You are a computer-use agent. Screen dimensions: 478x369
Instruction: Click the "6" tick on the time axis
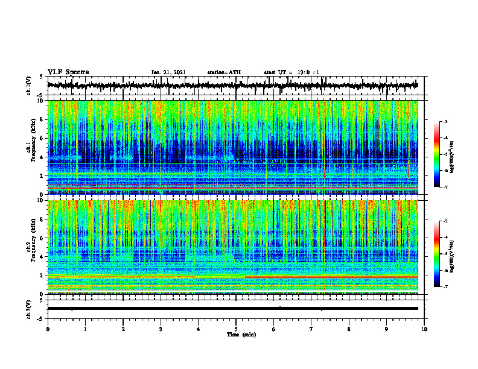pyautogui.click(x=274, y=329)
